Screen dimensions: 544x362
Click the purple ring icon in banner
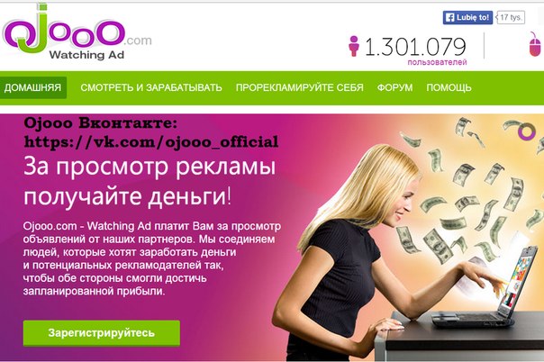point(527,131)
